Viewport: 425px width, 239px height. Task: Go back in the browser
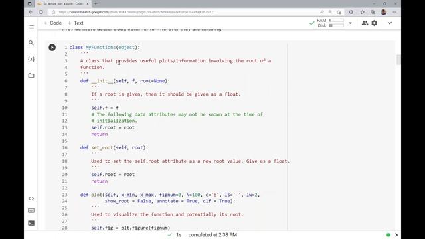pos(31,12)
